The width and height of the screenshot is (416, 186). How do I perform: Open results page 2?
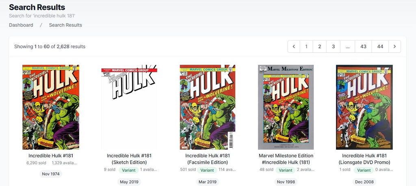(319, 46)
